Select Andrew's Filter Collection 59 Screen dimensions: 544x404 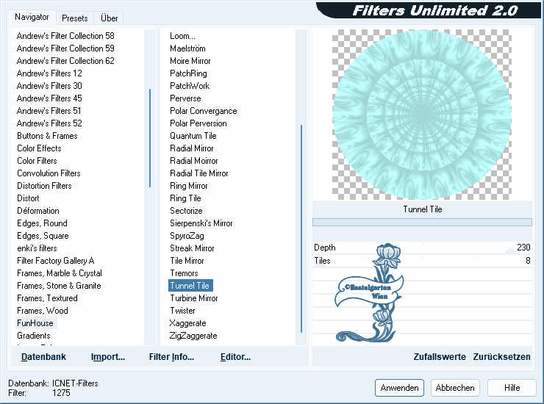(65, 48)
